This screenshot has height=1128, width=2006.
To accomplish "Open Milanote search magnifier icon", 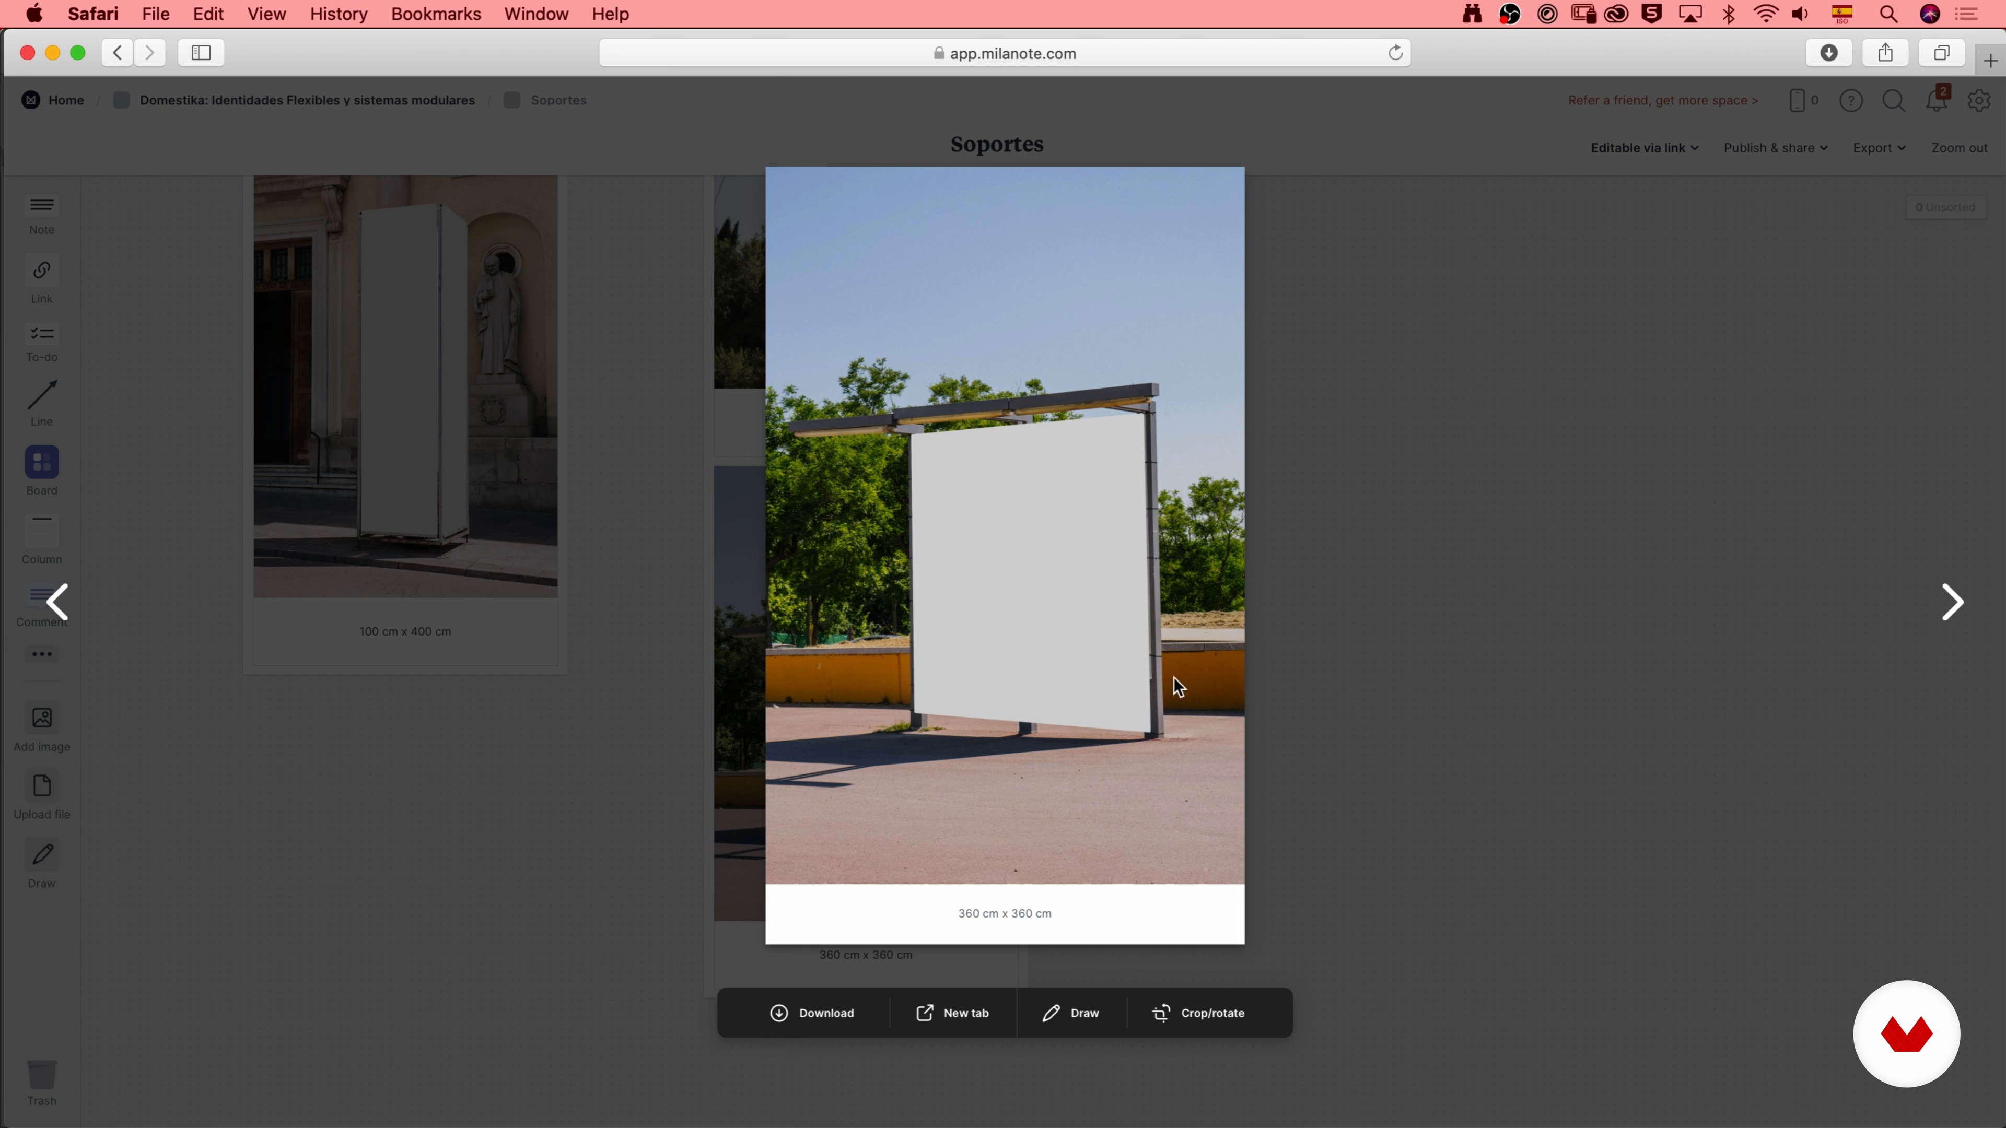I will pyautogui.click(x=1893, y=100).
